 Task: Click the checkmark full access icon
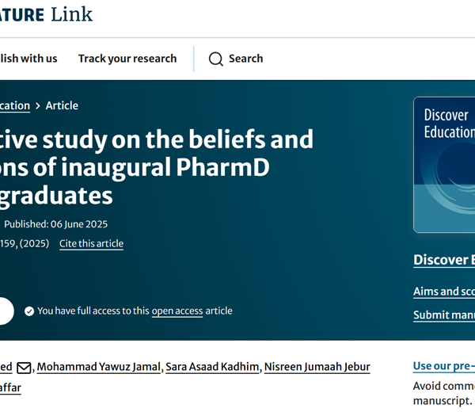[29, 311]
